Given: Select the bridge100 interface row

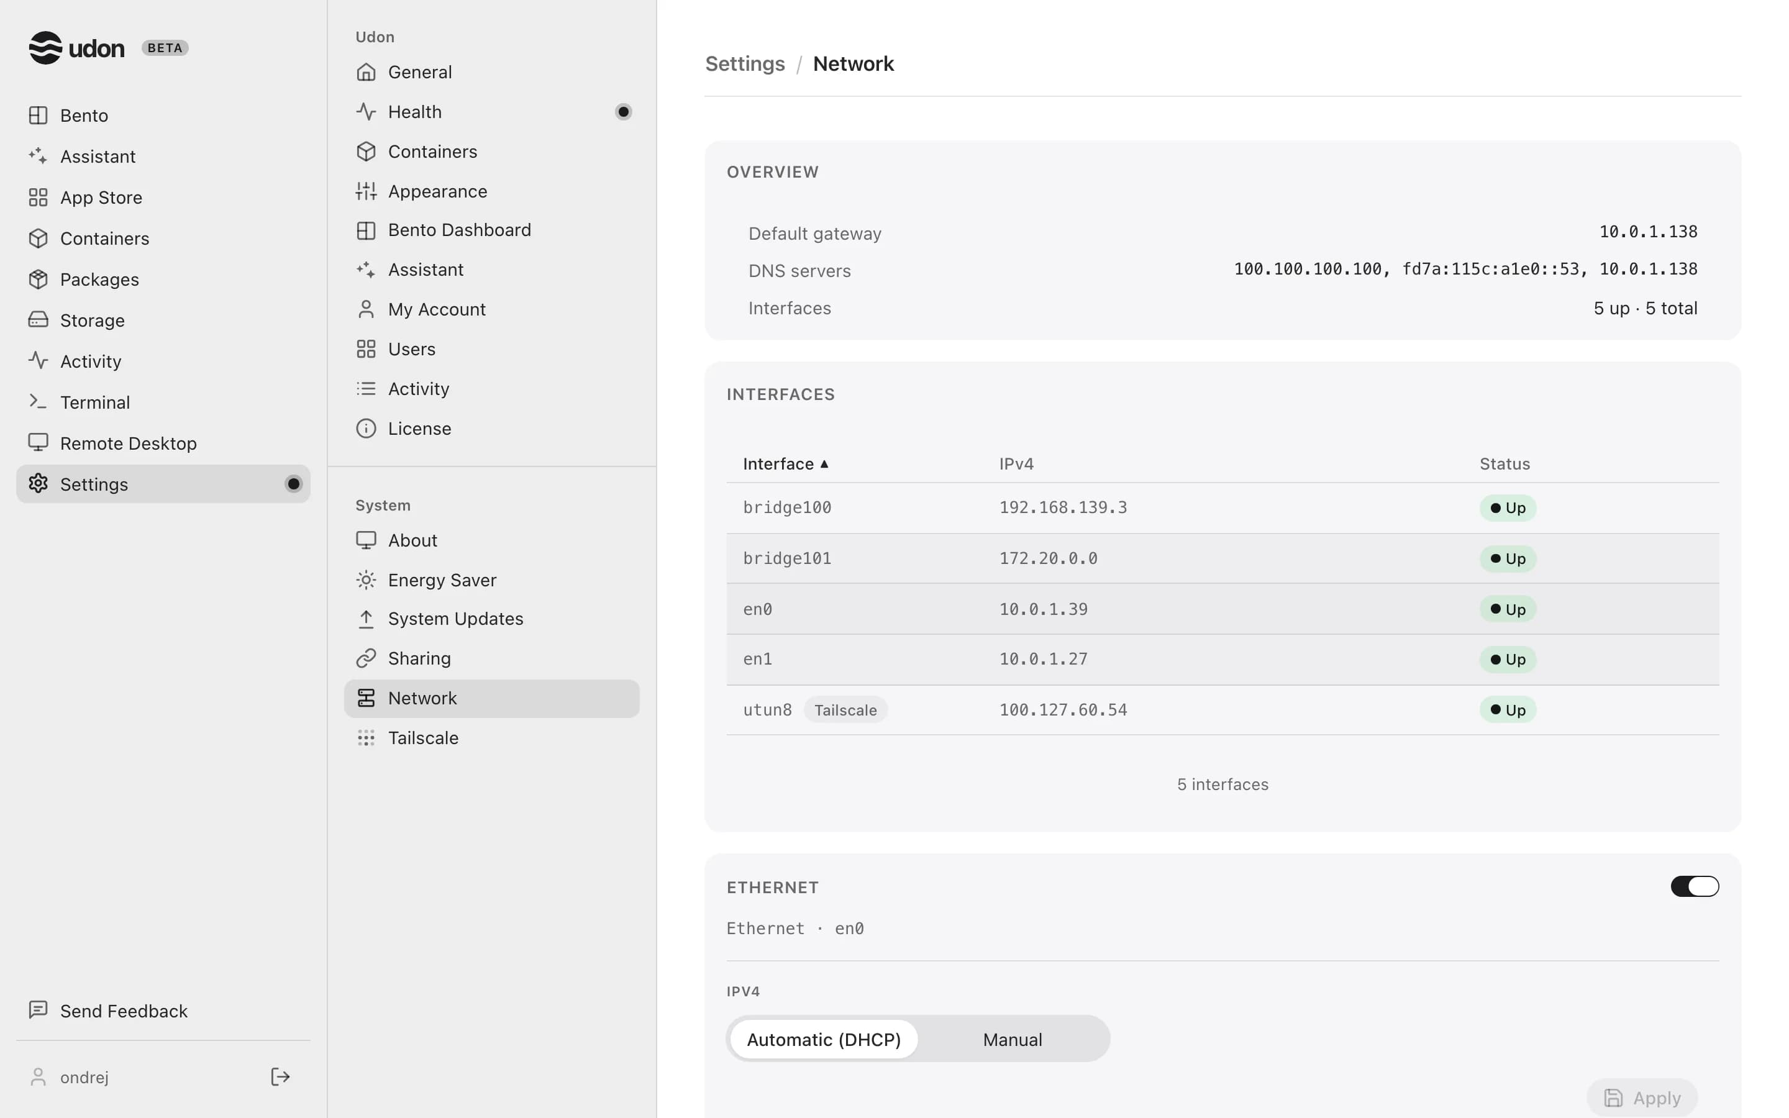Looking at the screenshot, I should (x=1222, y=508).
